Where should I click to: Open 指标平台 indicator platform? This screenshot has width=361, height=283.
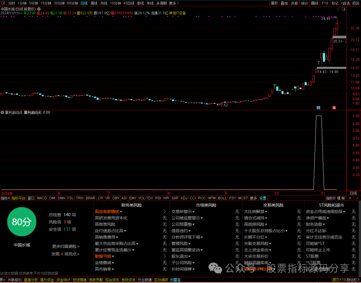[x=19, y=198]
